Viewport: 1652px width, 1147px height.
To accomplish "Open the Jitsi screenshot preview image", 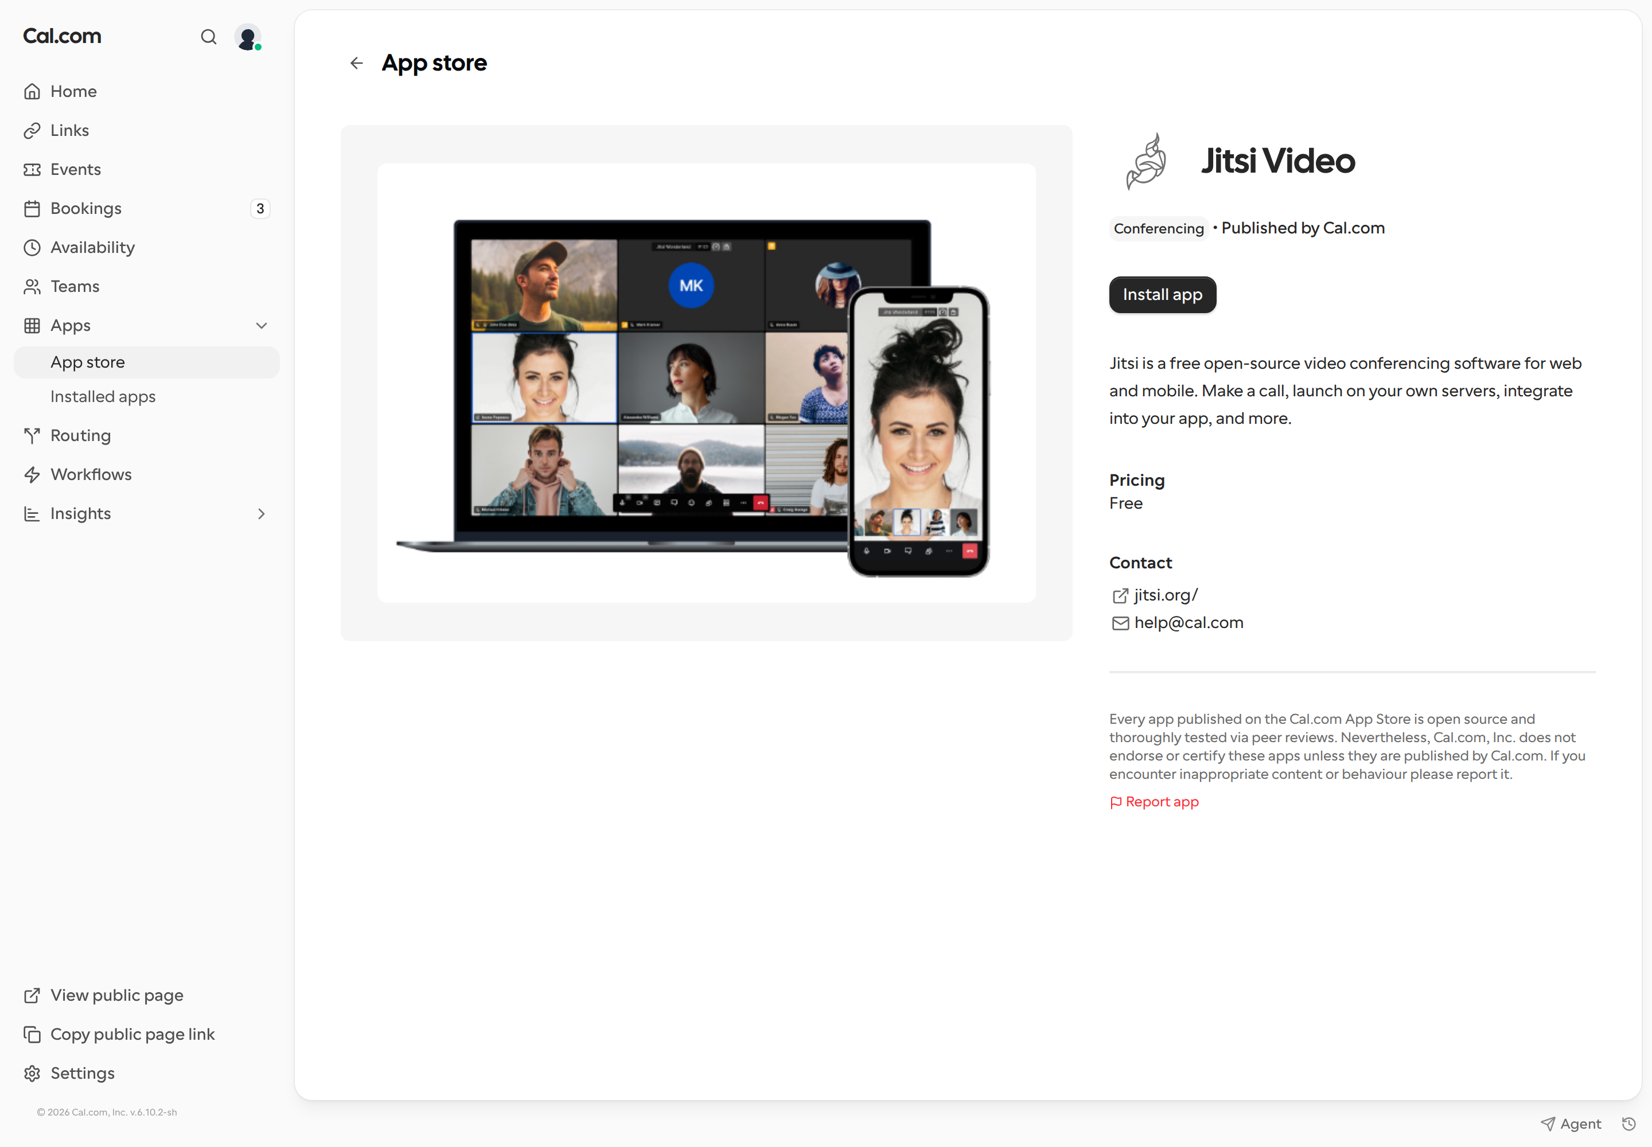I will coord(707,383).
